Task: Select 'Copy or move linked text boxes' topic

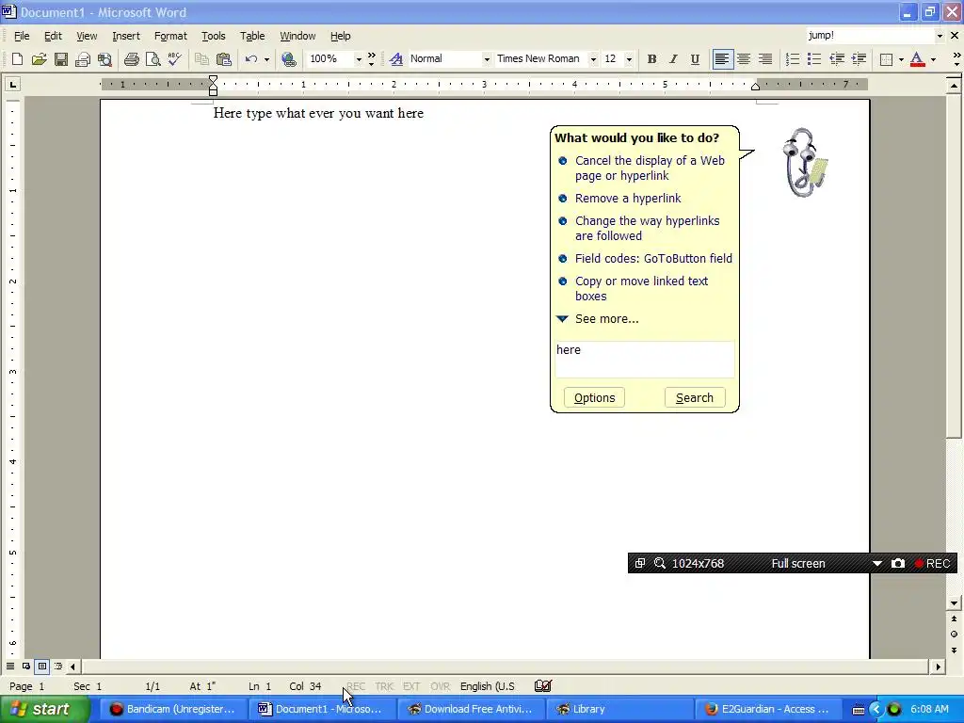Action: pyautogui.click(x=641, y=288)
